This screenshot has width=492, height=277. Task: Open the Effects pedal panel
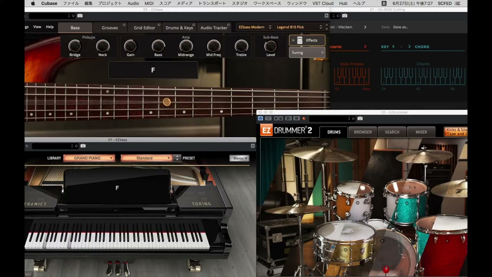tap(307, 40)
